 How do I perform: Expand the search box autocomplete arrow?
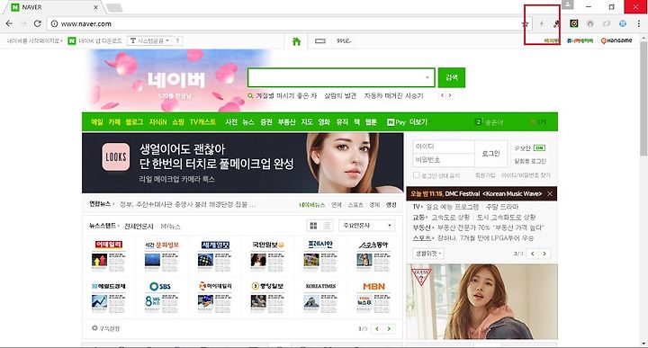[427, 77]
